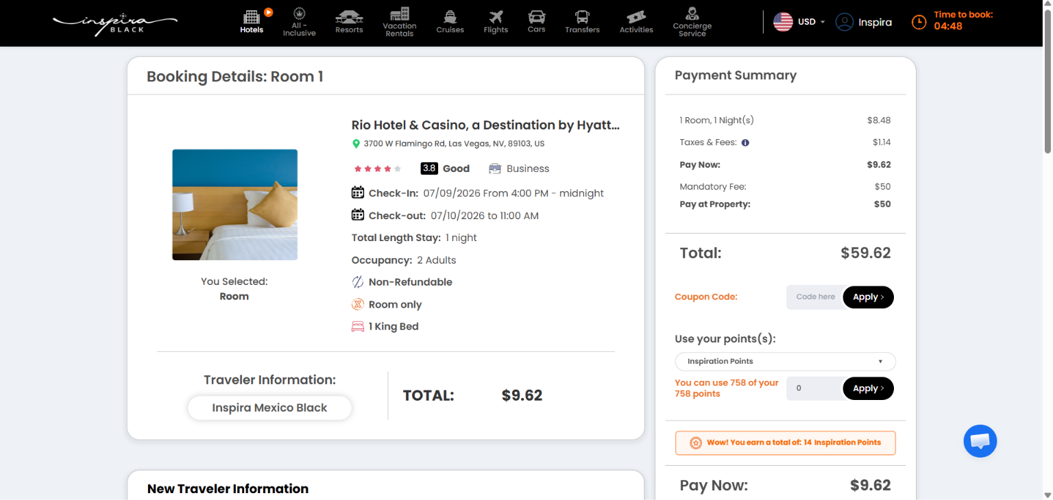The width and height of the screenshot is (1053, 500).
Task: Click the orange booking timer clock icon
Action: [919, 23]
